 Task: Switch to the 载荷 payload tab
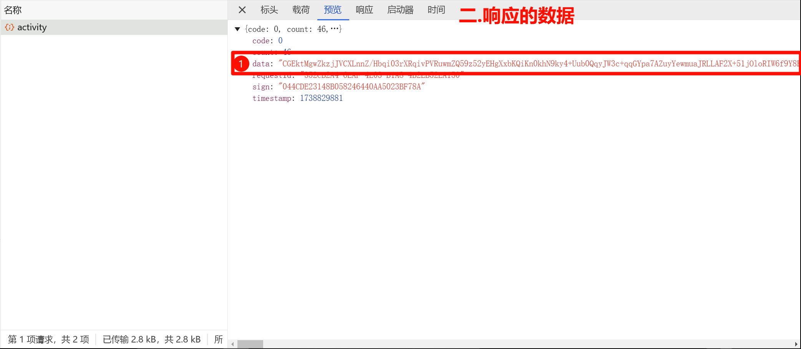(x=301, y=10)
